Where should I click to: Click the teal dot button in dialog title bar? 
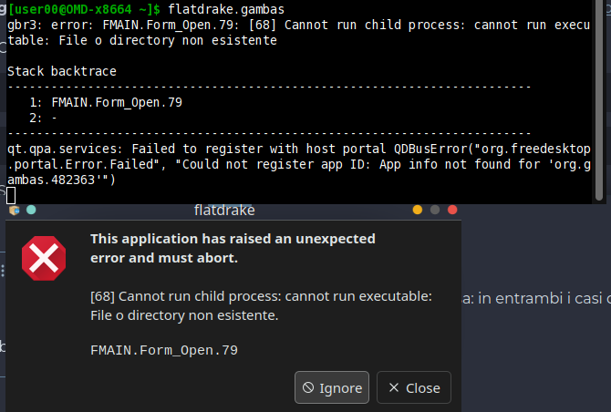tap(31, 211)
